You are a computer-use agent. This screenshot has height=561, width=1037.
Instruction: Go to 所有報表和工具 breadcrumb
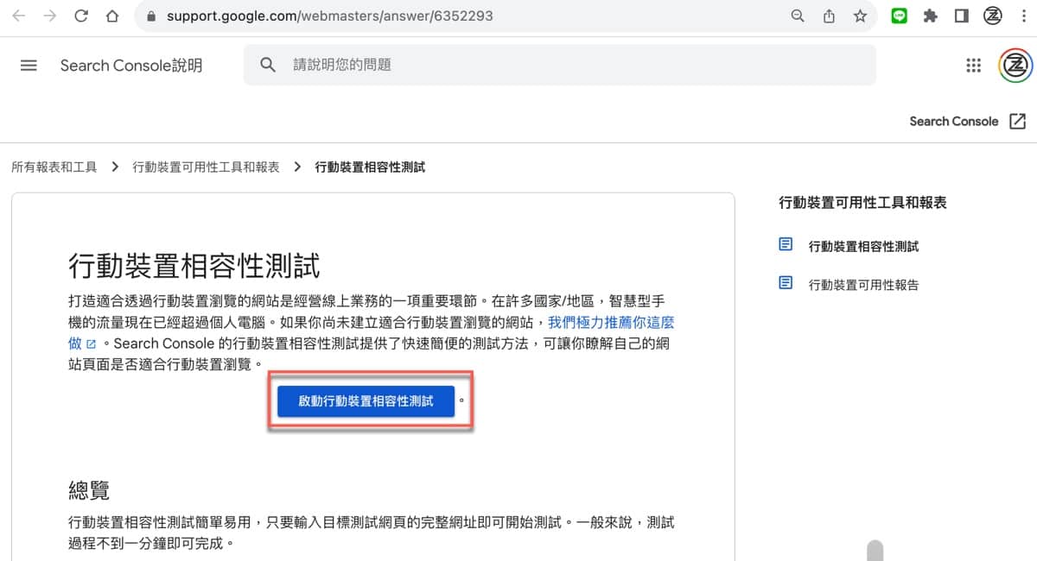pos(54,167)
